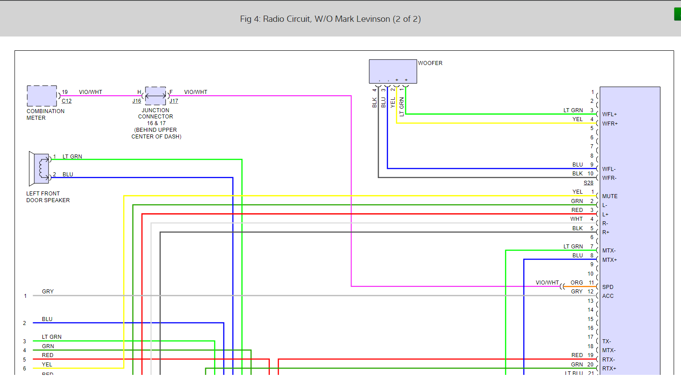681x386 pixels.
Task: Select the MUTE pin label
Action: [610, 196]
